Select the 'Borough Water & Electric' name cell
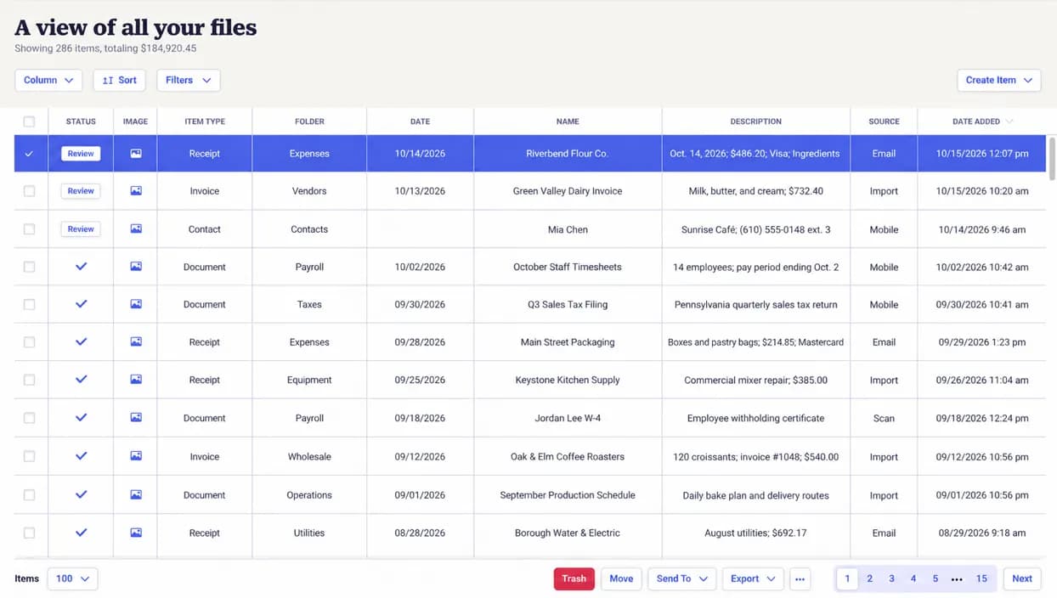Image resolution: width=1057 pixels, height=598 pixels. pyautogui.click(x=568, y=533)
